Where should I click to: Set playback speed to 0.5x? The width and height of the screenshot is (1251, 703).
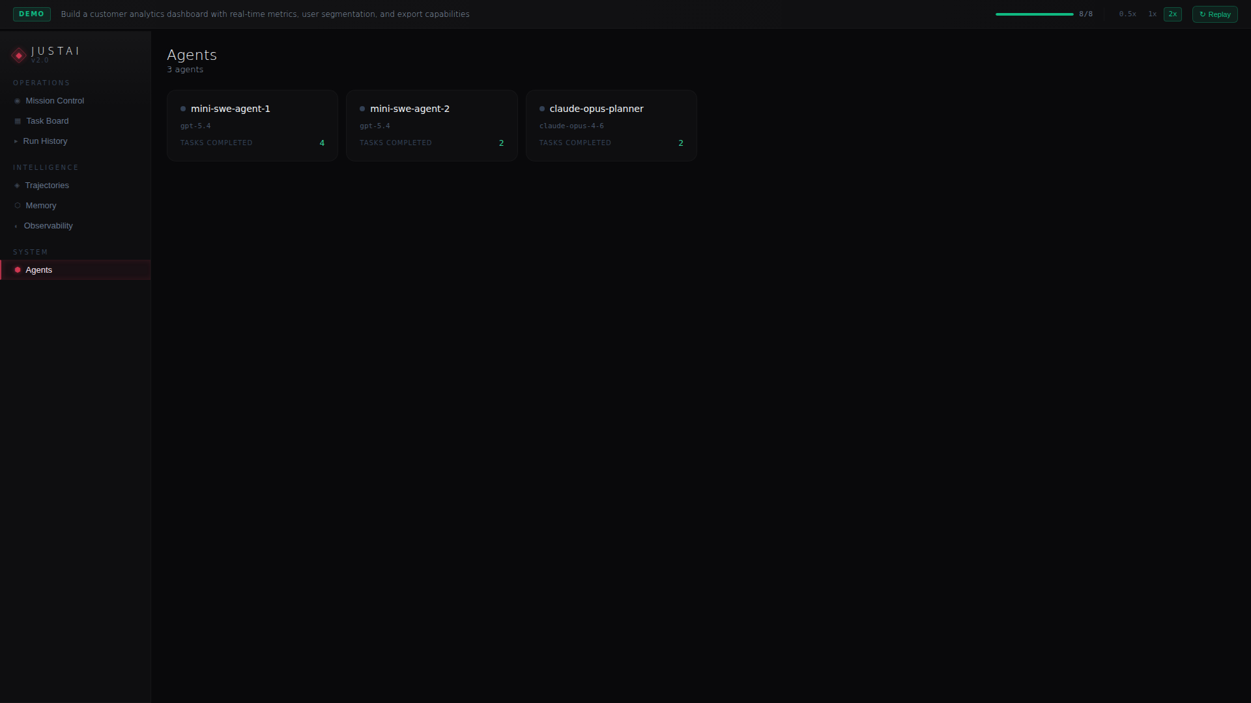(1127, 14)
